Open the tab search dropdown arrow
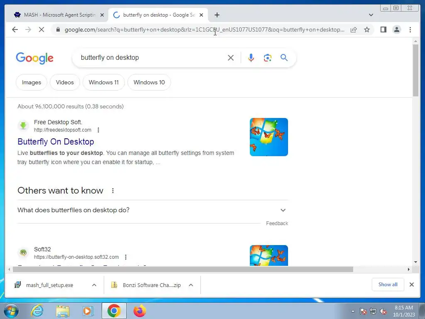This screenshot has height=319, width=425. click(371, 15)
